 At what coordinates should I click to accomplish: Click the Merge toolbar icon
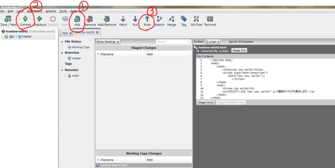point(172,19)
